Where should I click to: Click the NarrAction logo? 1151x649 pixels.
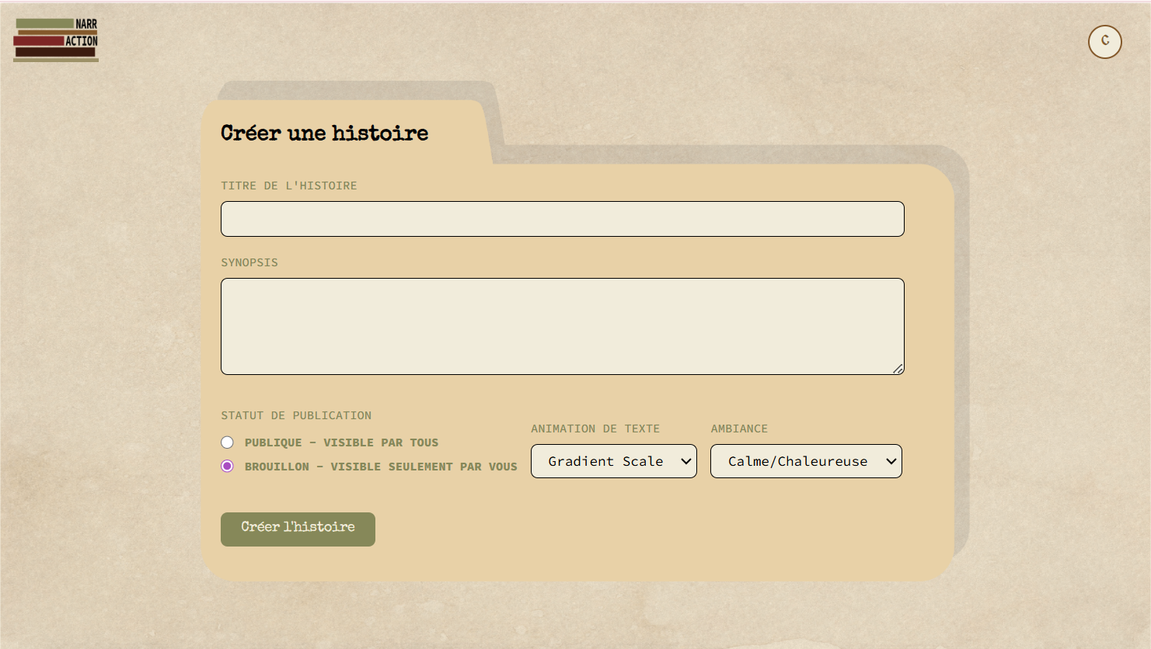pos(56,40)
